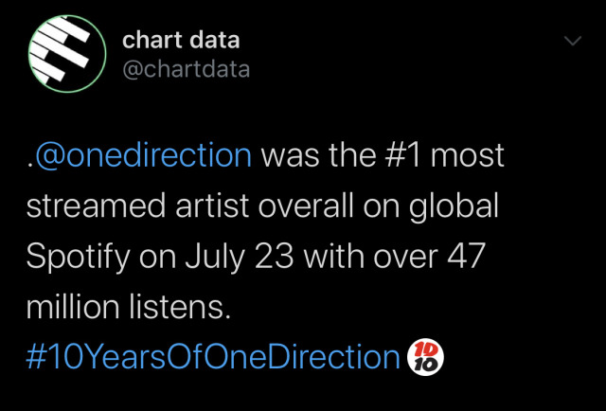
Task: Open the @onedirection mention link
Action: point(143,155)
